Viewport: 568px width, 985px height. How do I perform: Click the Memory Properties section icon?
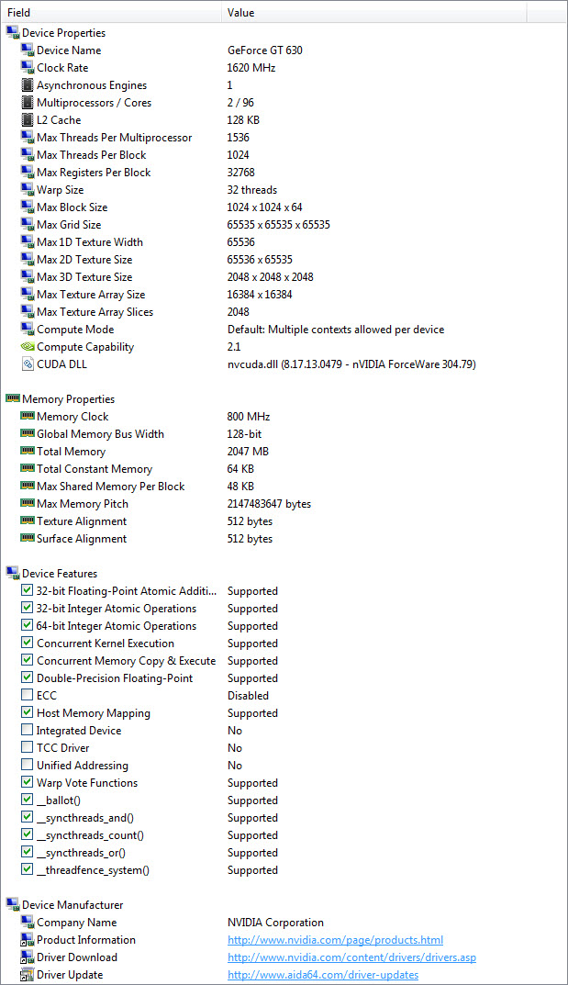click(x=13, y=398)
